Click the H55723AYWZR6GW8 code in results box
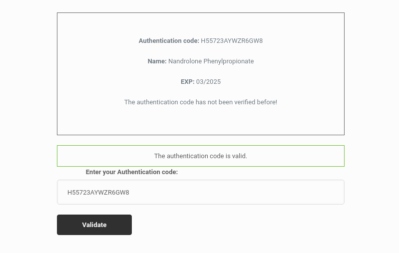The image size is (399, 253). tap(232, 41)
